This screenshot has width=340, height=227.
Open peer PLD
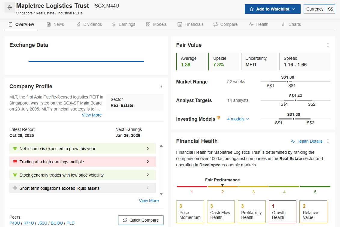coord(70,223)
